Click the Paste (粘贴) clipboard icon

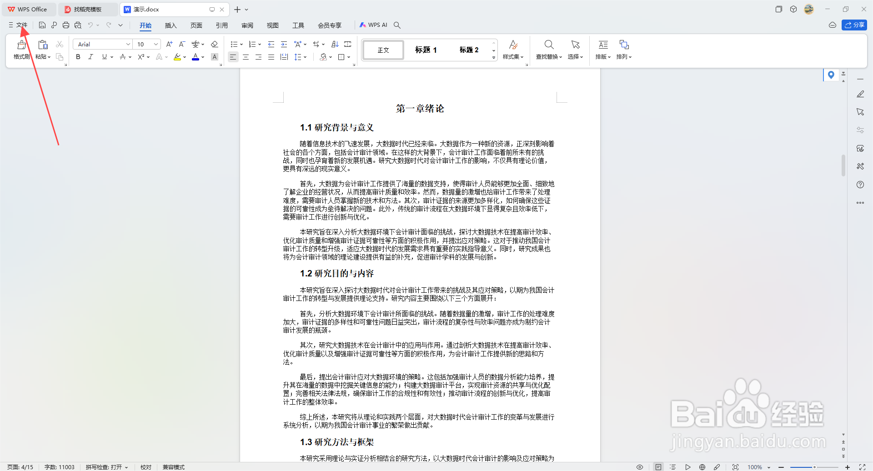(x=43, y=45)
